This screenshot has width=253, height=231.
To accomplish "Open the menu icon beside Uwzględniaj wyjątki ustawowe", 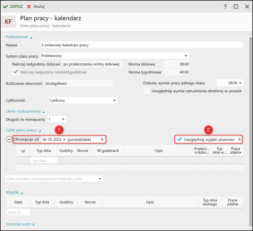I will [x=239, y=139].
